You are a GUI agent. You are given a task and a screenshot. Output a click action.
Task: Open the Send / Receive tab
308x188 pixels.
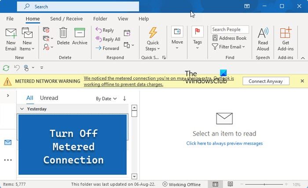(x=66, y=18)
